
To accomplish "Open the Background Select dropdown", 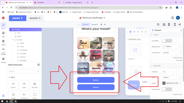I will pos(172,46).
